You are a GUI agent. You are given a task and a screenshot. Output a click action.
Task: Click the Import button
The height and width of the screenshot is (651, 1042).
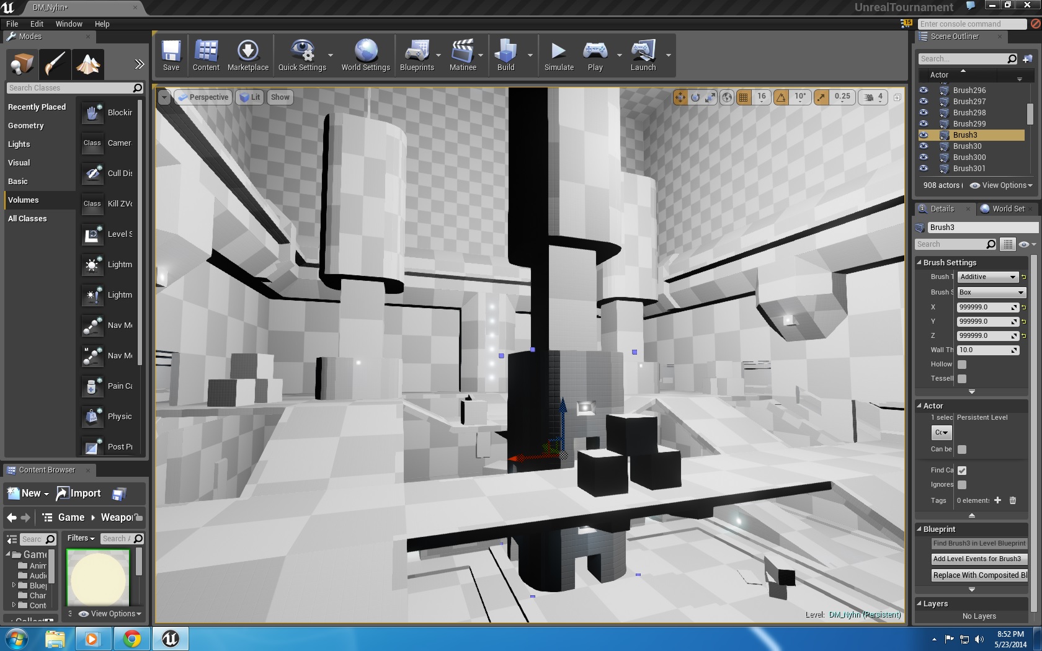point(79,493)
